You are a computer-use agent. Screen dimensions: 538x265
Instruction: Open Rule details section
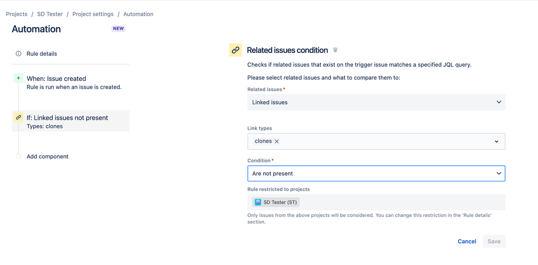(x=42, y=54)
